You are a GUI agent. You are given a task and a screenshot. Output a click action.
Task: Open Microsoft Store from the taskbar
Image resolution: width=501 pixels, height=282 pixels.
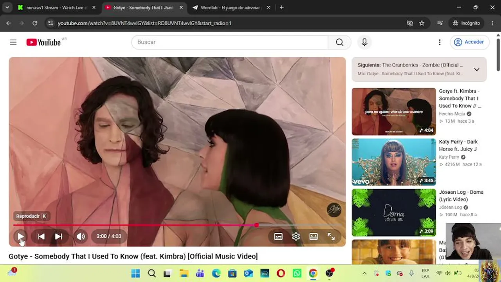232,273
